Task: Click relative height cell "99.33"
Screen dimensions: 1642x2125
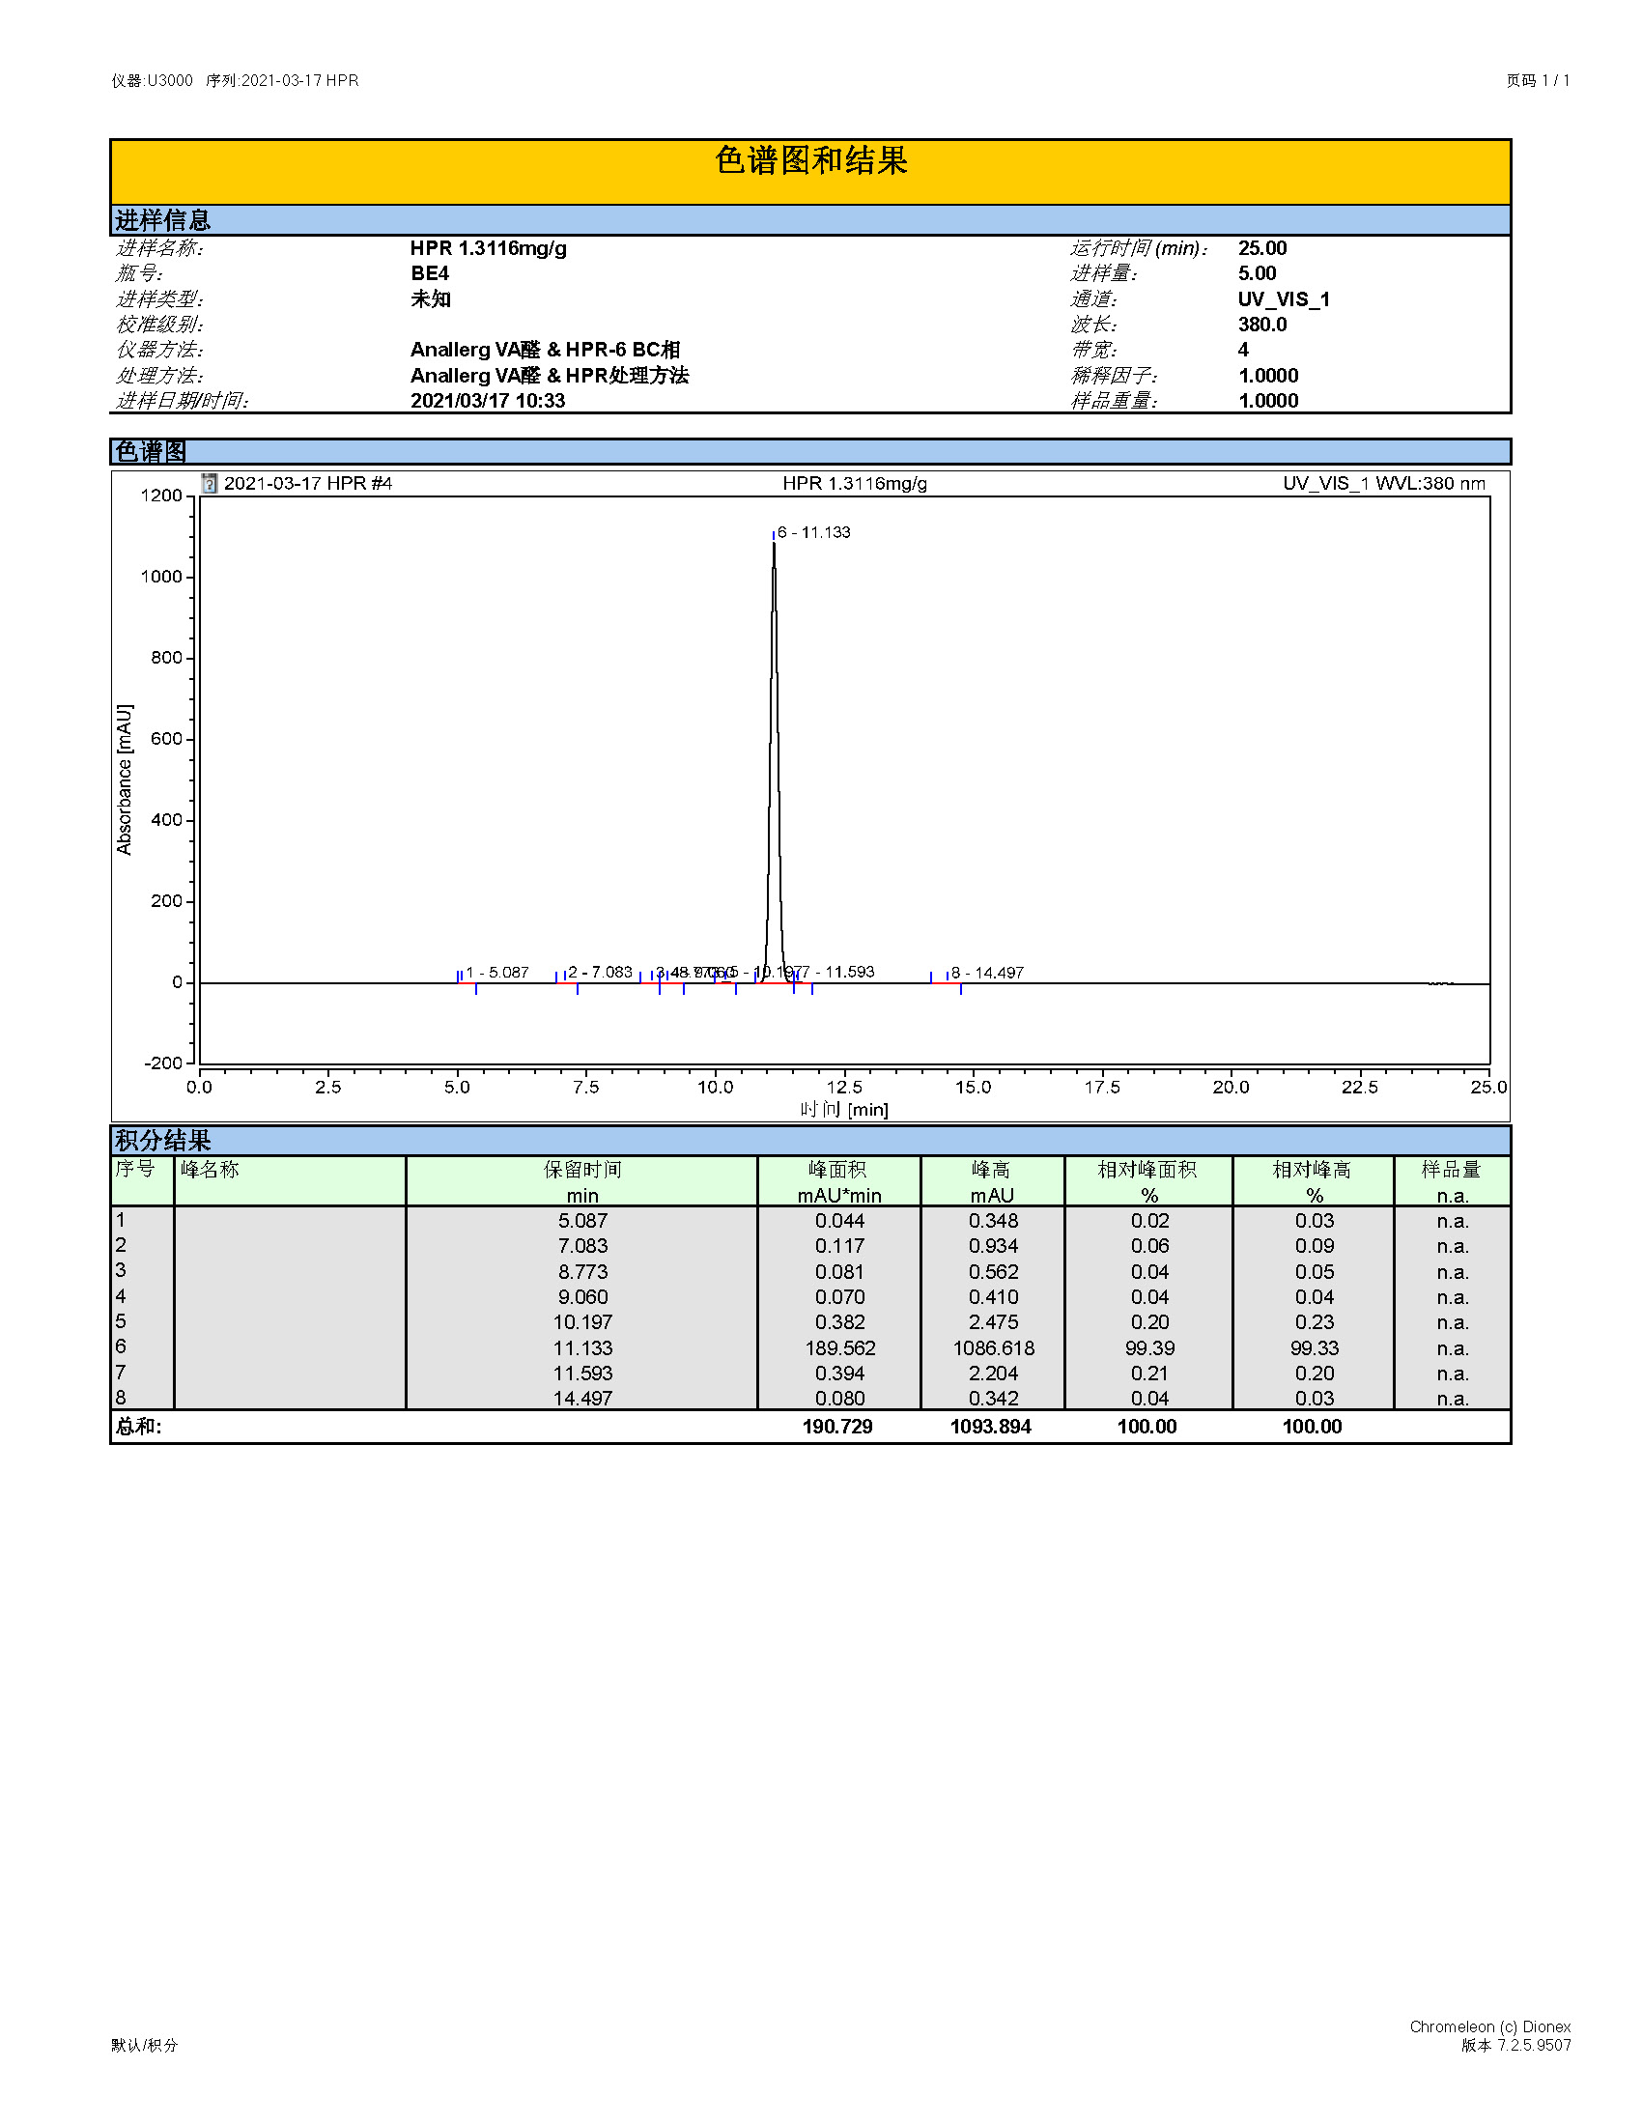Action: [1315, 1348]
